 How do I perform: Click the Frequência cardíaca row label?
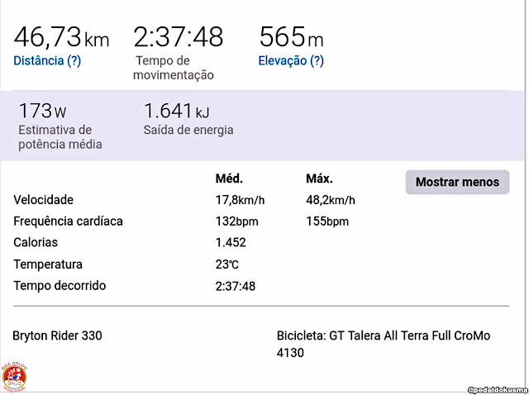click(69, 221)
